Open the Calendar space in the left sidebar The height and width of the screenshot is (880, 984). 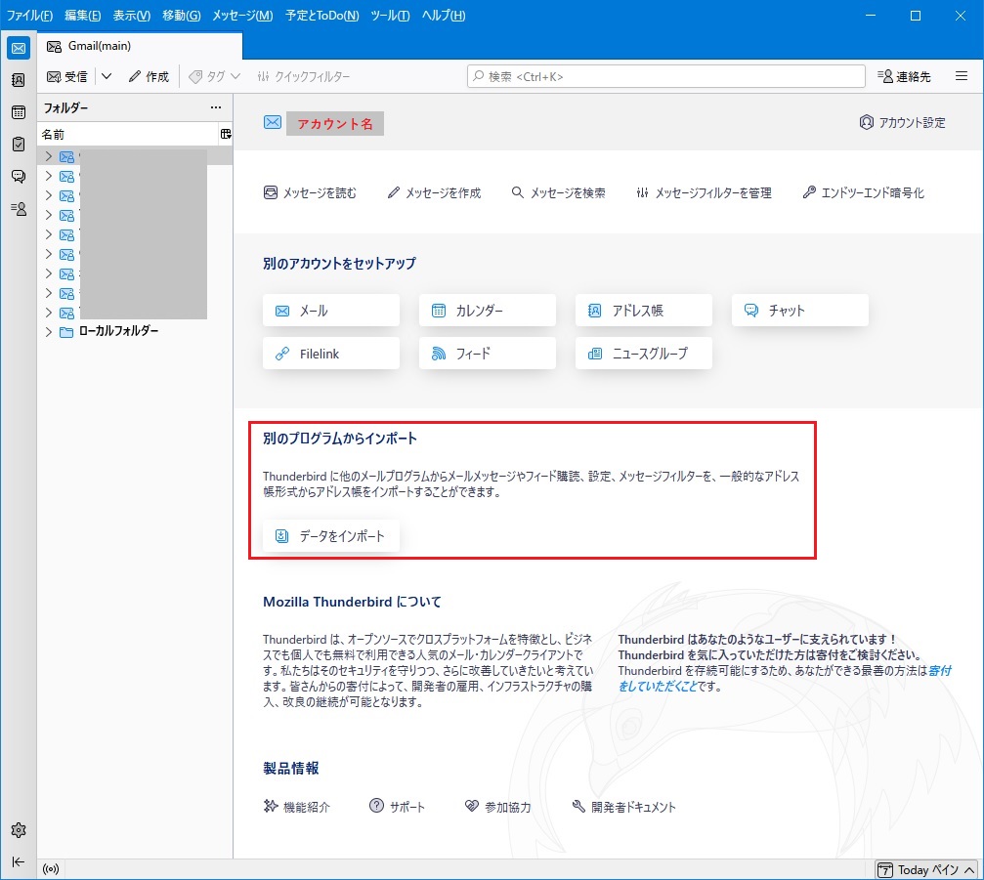[x=18, y=112]
